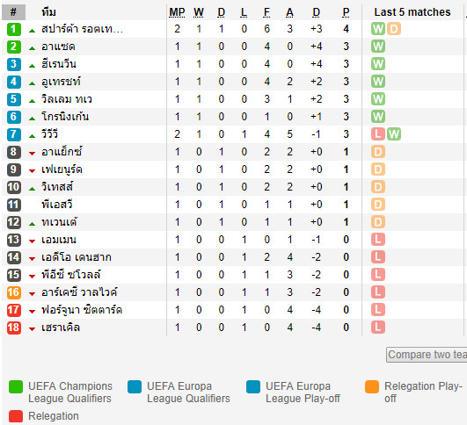
Task: Click the W result badge in row 2
Action: pyautogui.click(x=378, y=47)
